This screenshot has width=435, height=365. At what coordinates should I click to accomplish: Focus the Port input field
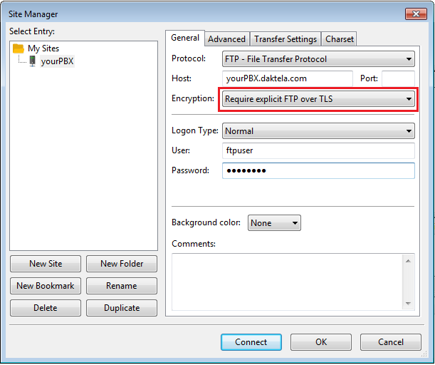[x=398, y=79]
